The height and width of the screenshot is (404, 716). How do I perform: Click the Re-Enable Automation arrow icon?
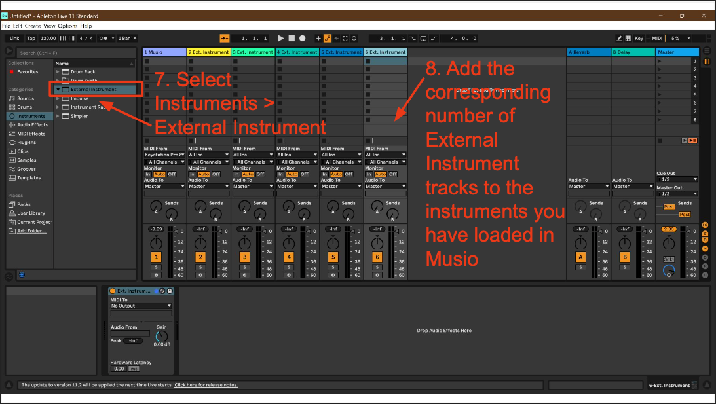click(x=337, y=39)
